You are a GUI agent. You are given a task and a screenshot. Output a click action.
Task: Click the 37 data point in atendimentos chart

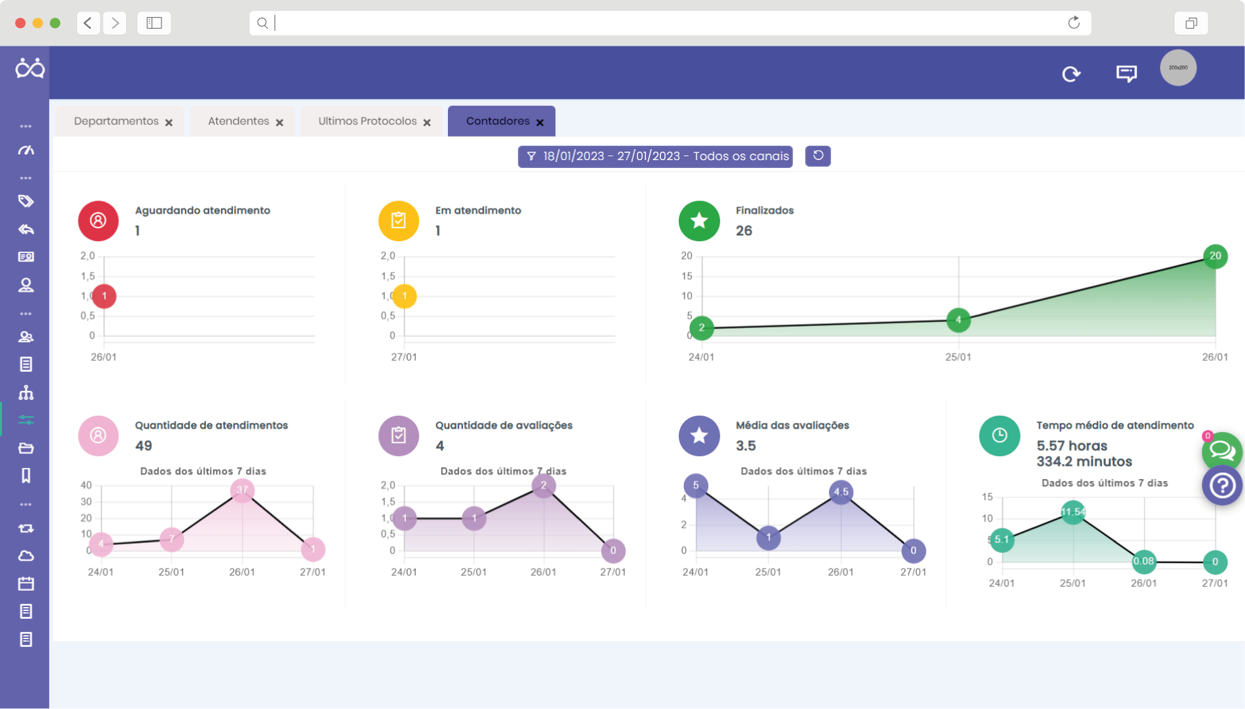[x=242, y=490]
